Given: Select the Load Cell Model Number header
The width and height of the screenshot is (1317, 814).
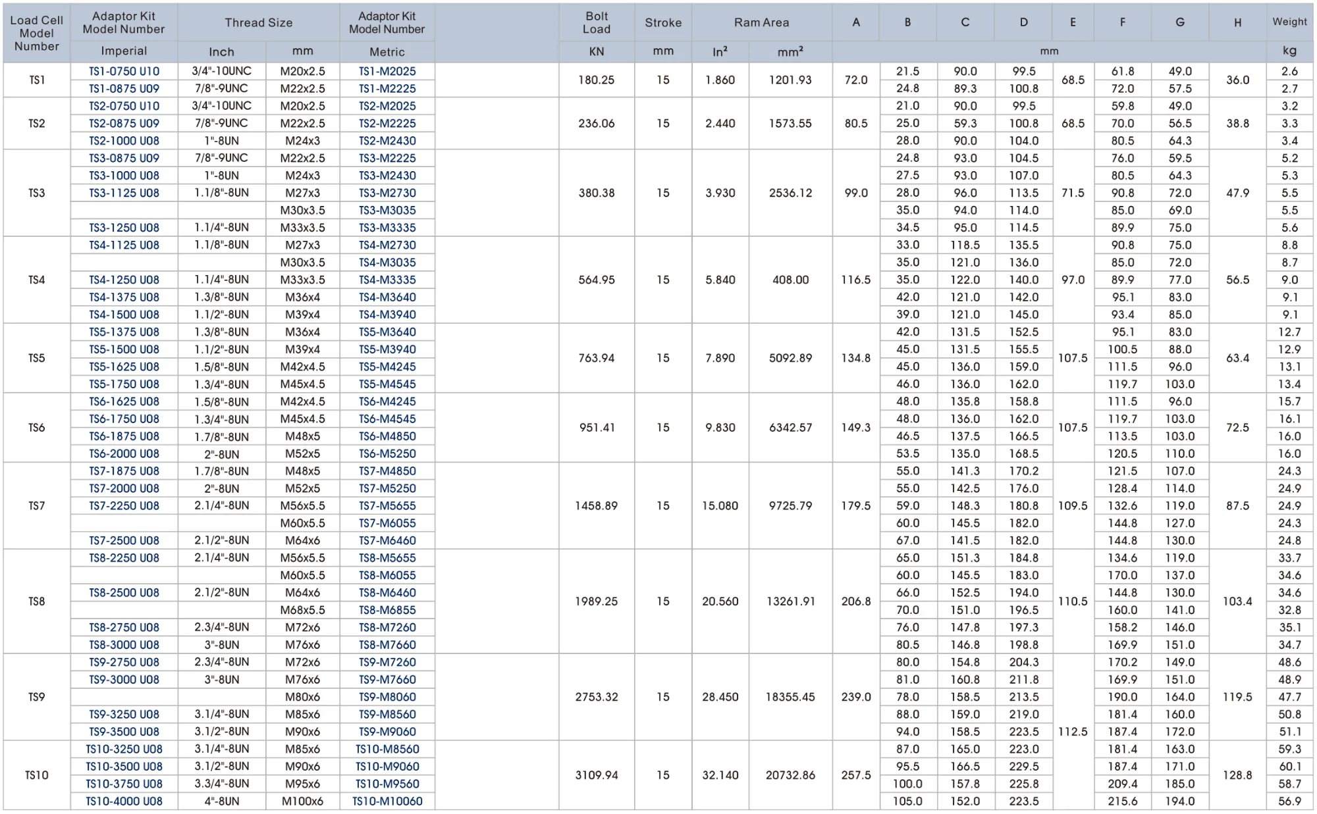Looking at the screenshot, I should 37,33.
